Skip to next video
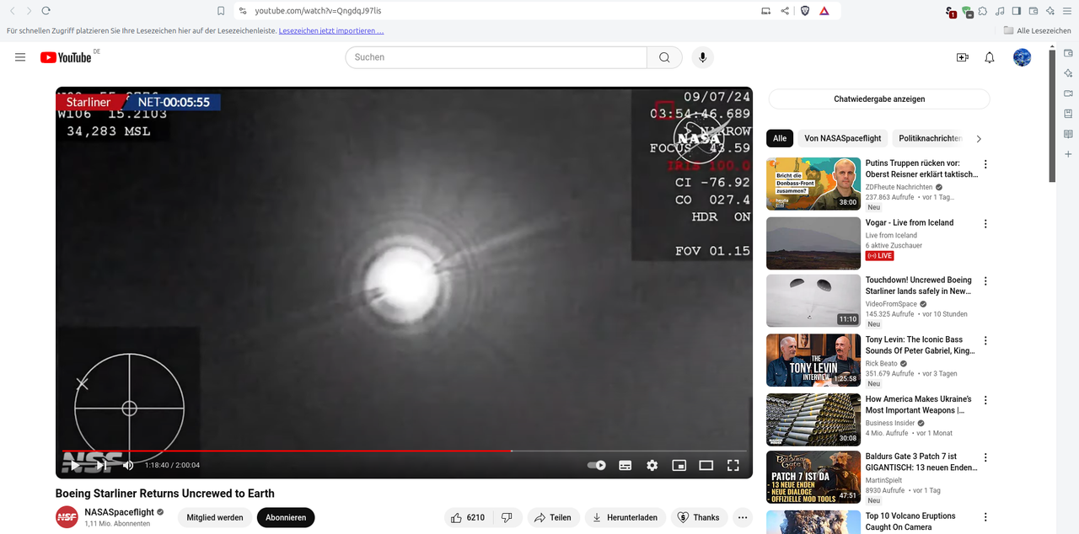The height and width of the screenshot is (534, 1079). pos(101,465)
